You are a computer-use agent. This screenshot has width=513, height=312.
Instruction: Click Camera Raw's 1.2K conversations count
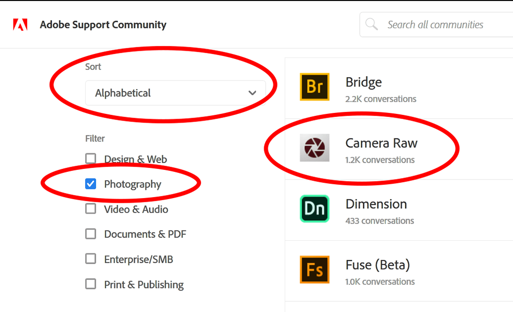coord(381,160)
